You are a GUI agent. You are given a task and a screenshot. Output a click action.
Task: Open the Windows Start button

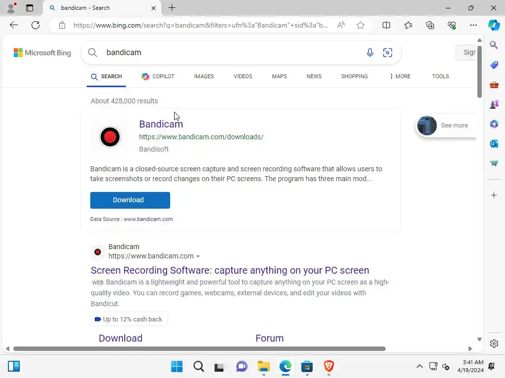[x=177, y=366]
